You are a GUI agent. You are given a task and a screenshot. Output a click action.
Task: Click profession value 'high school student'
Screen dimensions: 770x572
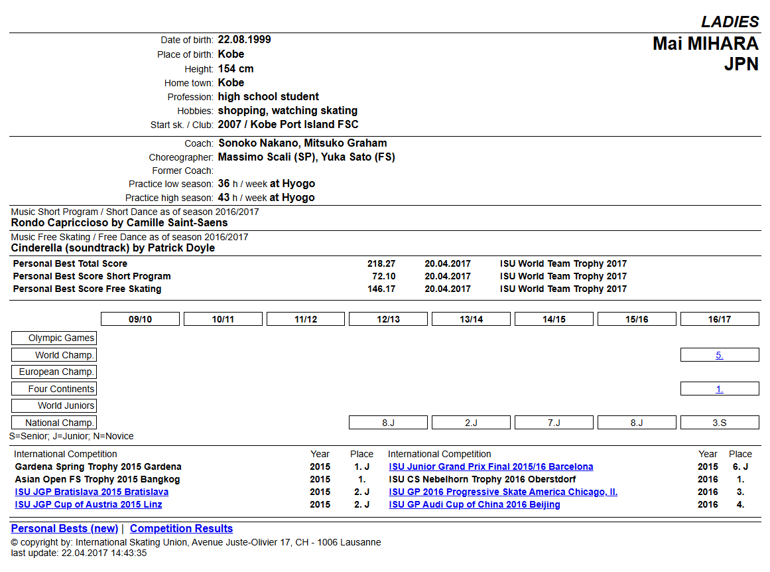coord(268,97)
